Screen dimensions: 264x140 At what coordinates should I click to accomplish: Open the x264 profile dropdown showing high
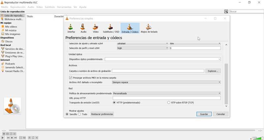[x=143, y=48]
